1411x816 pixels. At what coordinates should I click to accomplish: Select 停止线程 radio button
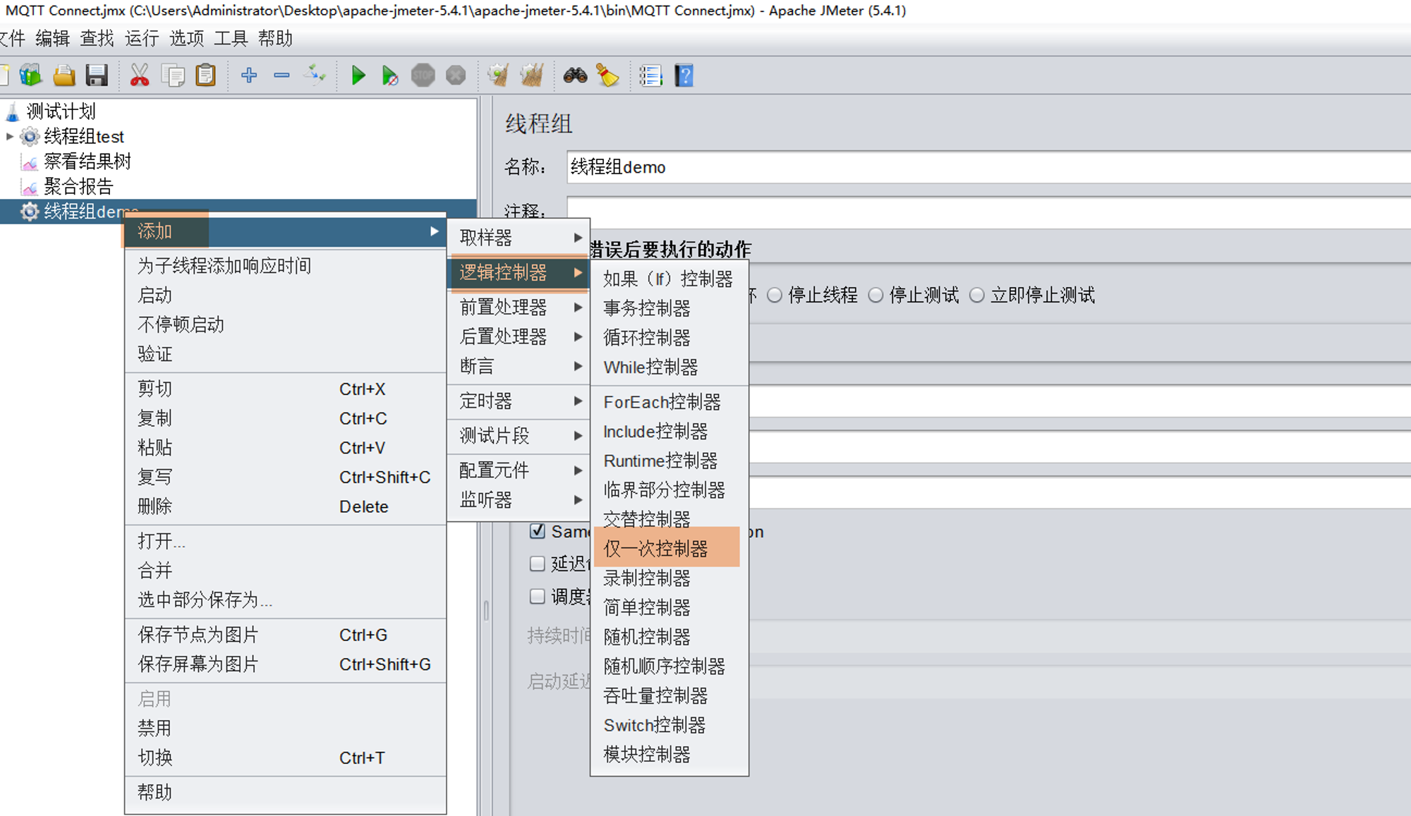click(x=775, y=295)
